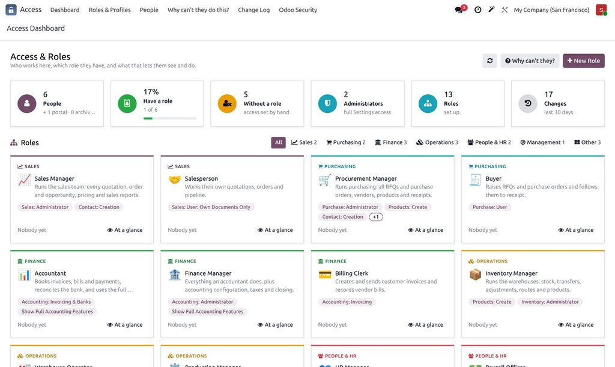Screen dimensions: 615x367
Task: Click the orange Without a role icon
Action: [x=227, y=103]
